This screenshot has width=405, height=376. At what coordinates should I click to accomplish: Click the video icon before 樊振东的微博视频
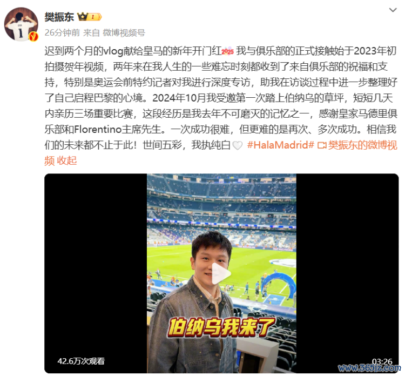coord(322,145)
